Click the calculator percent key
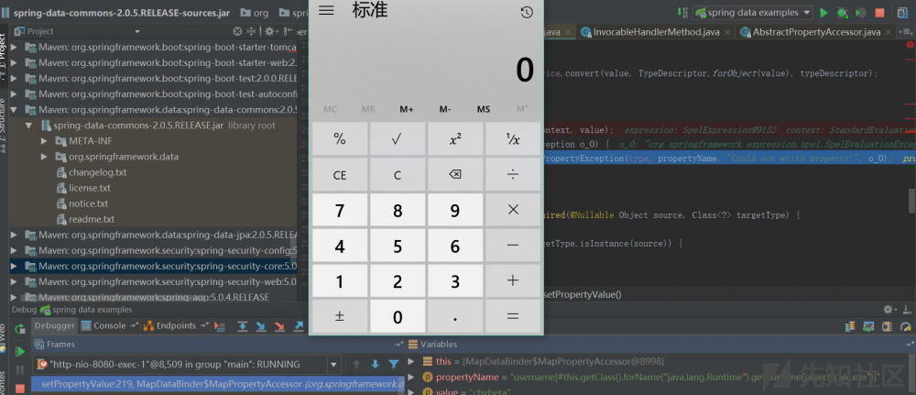This screenshot has width=916, height=395. pos(340,139)
